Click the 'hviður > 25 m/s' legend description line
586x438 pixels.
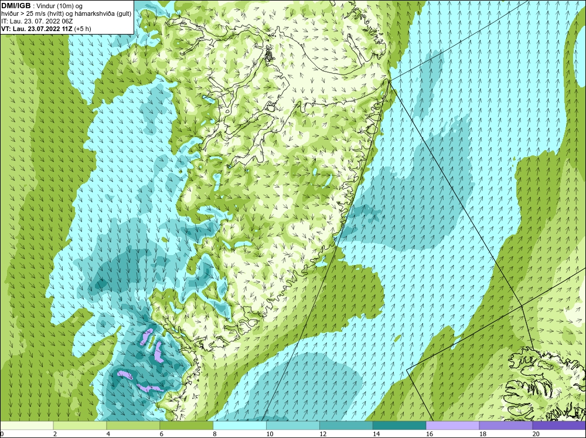click(x=66, y=14)
